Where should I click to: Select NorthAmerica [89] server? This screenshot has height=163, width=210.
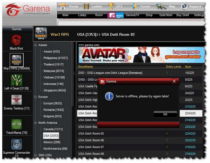[55, 149]
